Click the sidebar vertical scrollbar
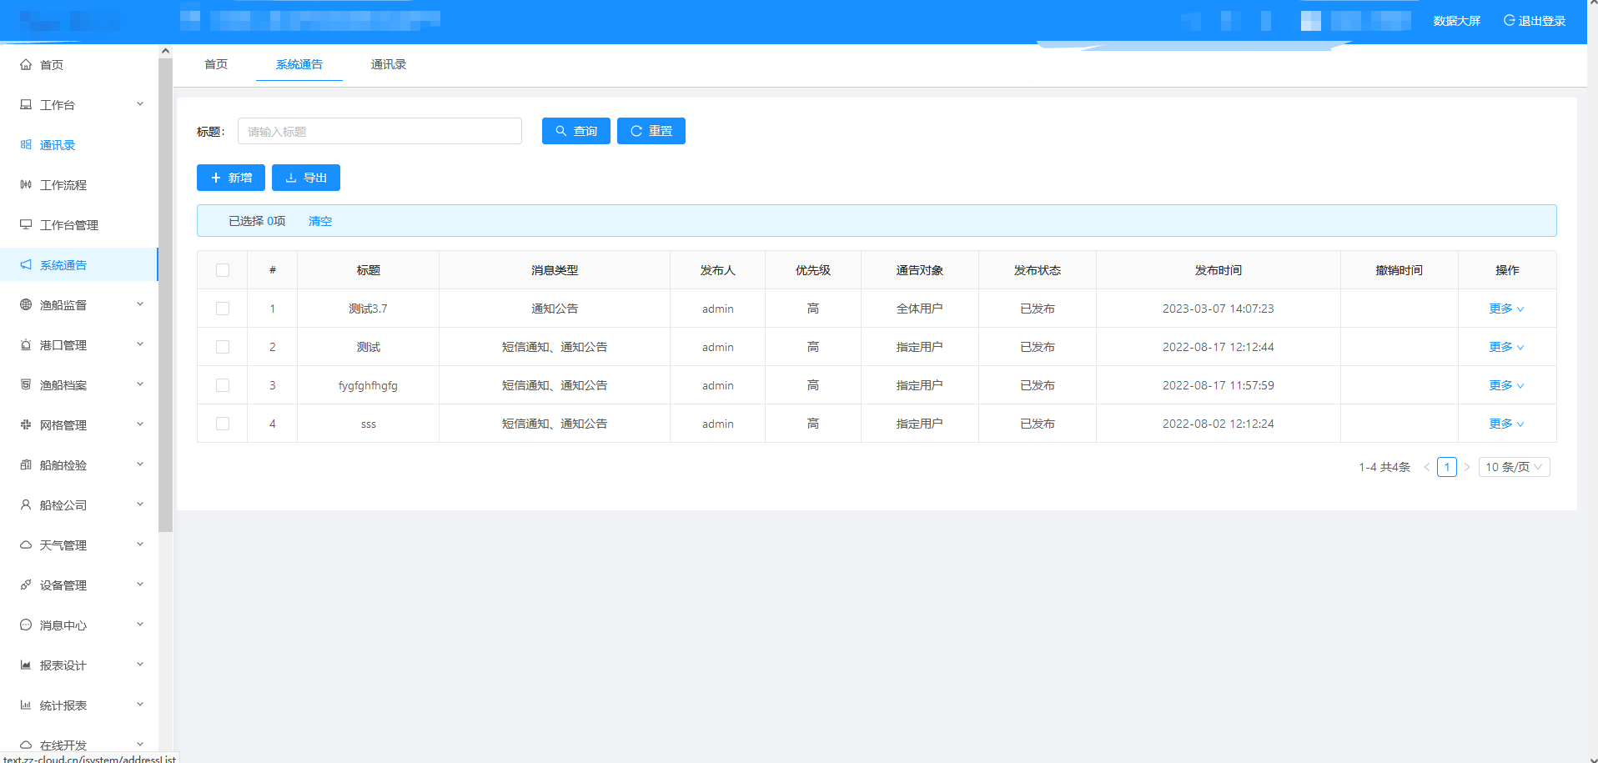Screen dimensions: 1598x763 [x=165, y=294]
